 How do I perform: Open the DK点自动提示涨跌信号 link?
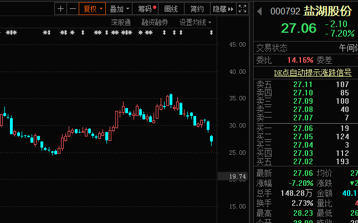click(x=313, y=73)
